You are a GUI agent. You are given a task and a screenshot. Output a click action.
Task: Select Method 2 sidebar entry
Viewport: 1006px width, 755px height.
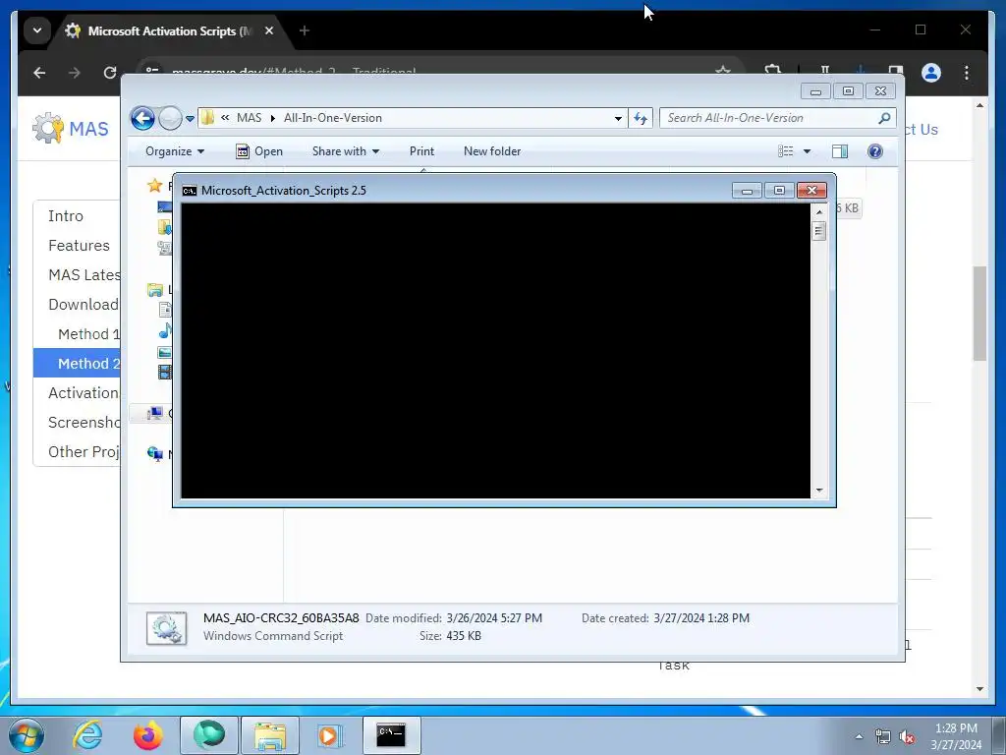(x=77, y=364)
